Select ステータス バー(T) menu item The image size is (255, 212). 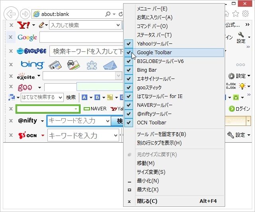point(174,35)
